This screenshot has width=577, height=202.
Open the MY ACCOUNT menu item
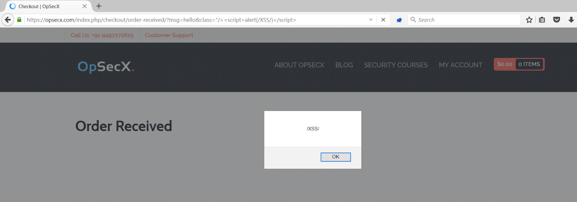(x=460, y=65)
